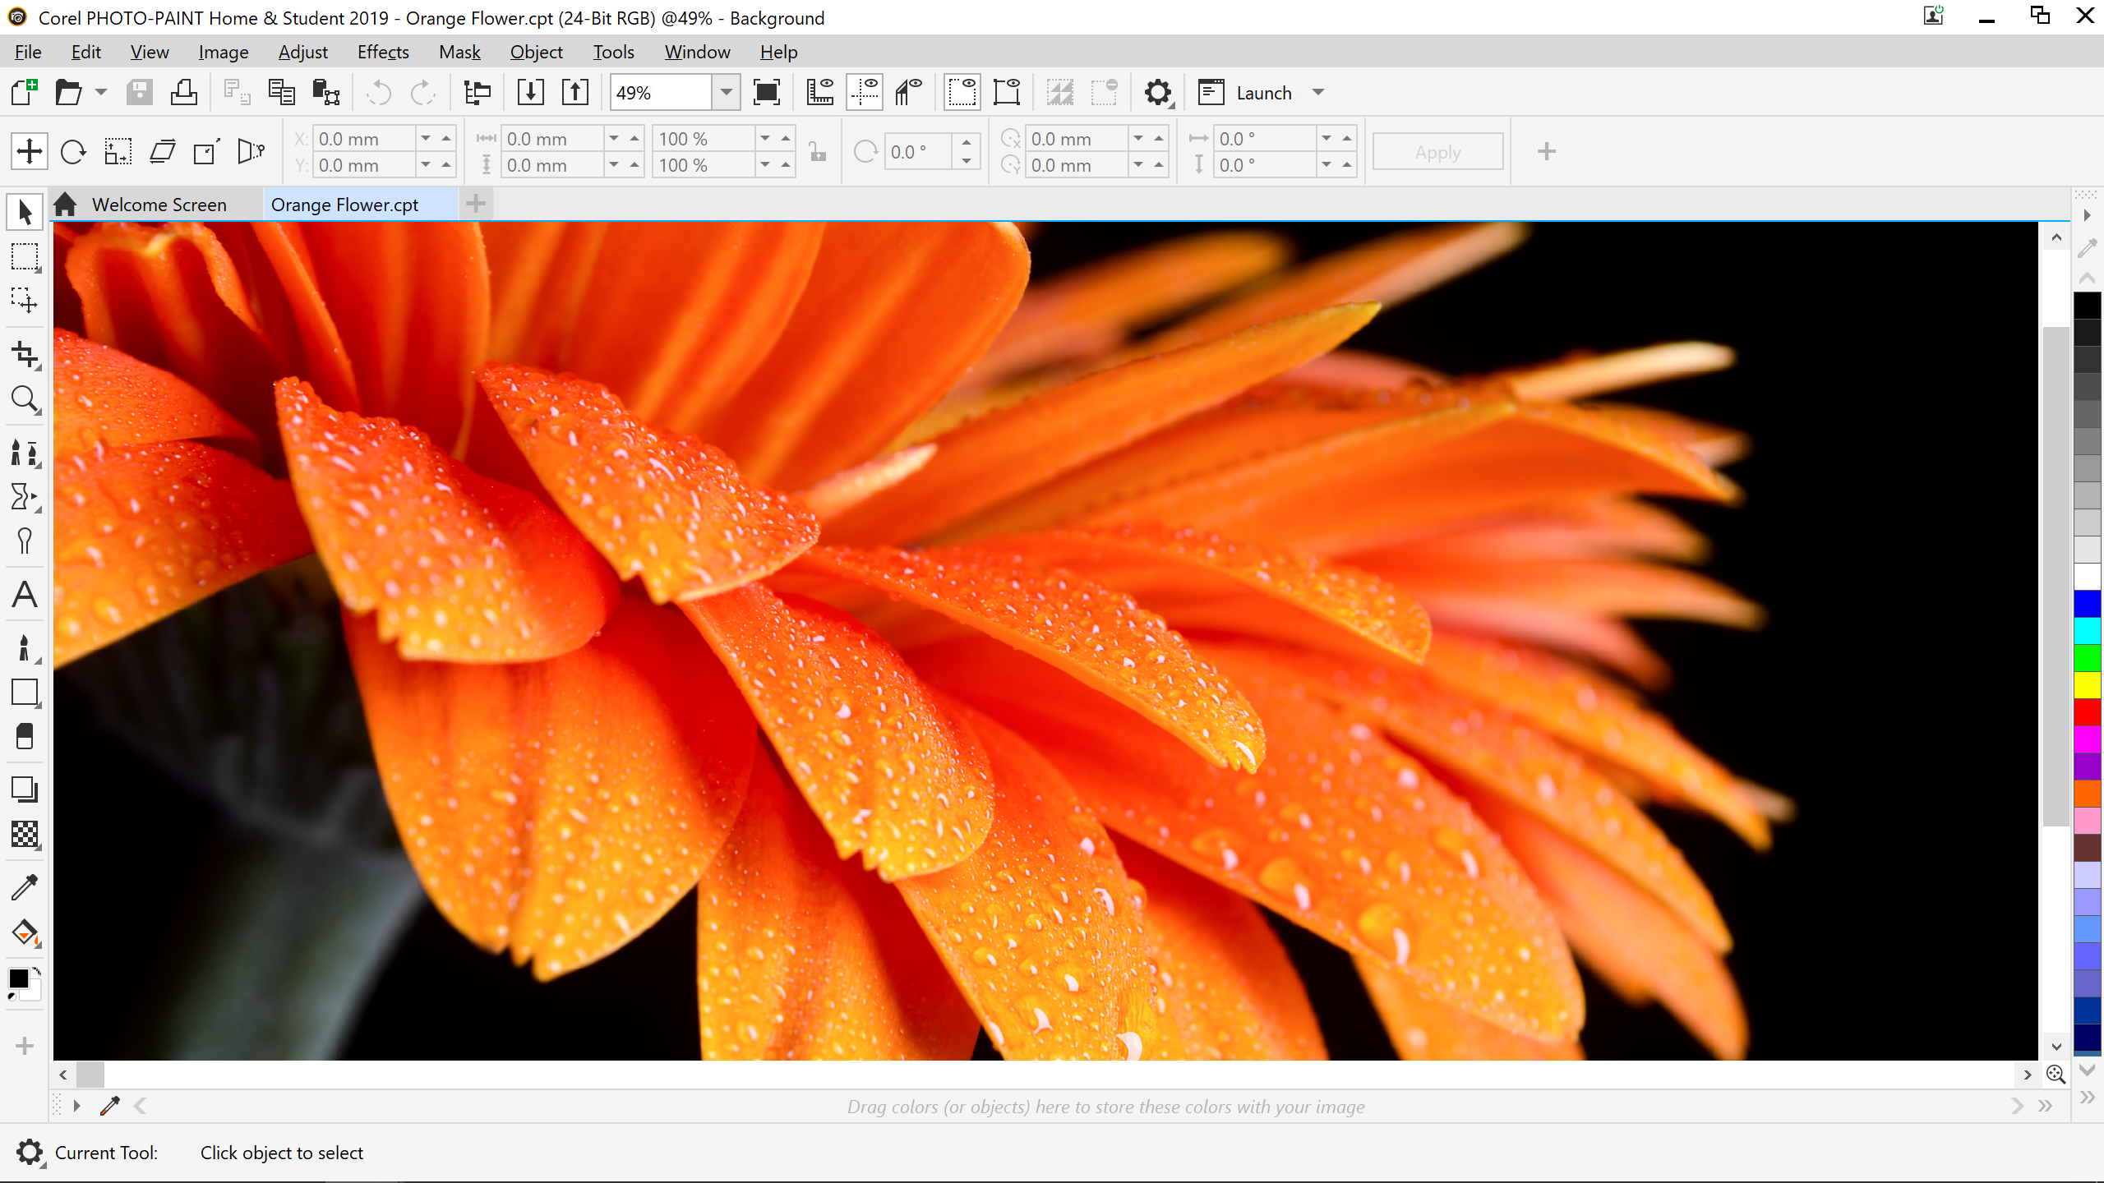Open the zoom level dropdown showing 49%
Image resolution: width=2104 pixels, height=1183 pixels.
coord(725,92)
